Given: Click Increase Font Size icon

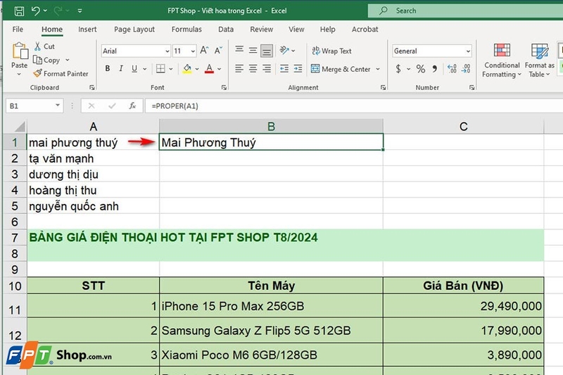Looking at the screenshot, I should coord(204,51).
